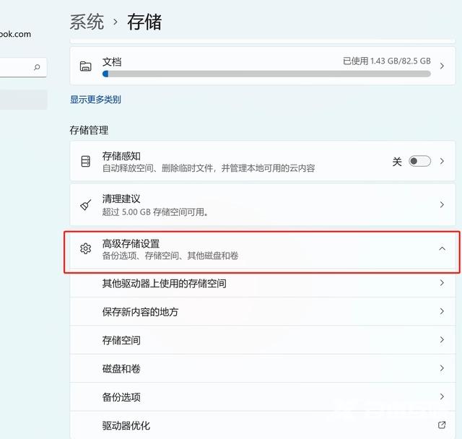The width and height of the screenshot is (462, 439).
Task: Select 备份选项 entry
Action: pyautogui.click(x=263, y=397)
